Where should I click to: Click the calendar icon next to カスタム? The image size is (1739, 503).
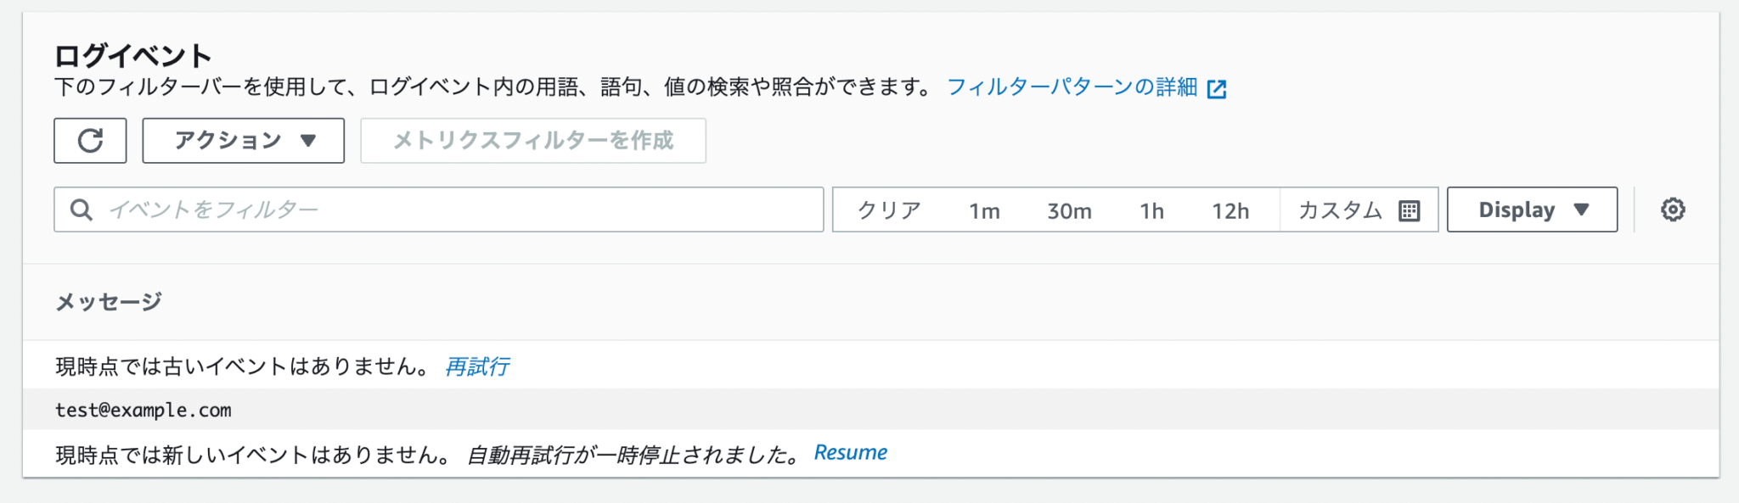click(x=1410, y=210)
